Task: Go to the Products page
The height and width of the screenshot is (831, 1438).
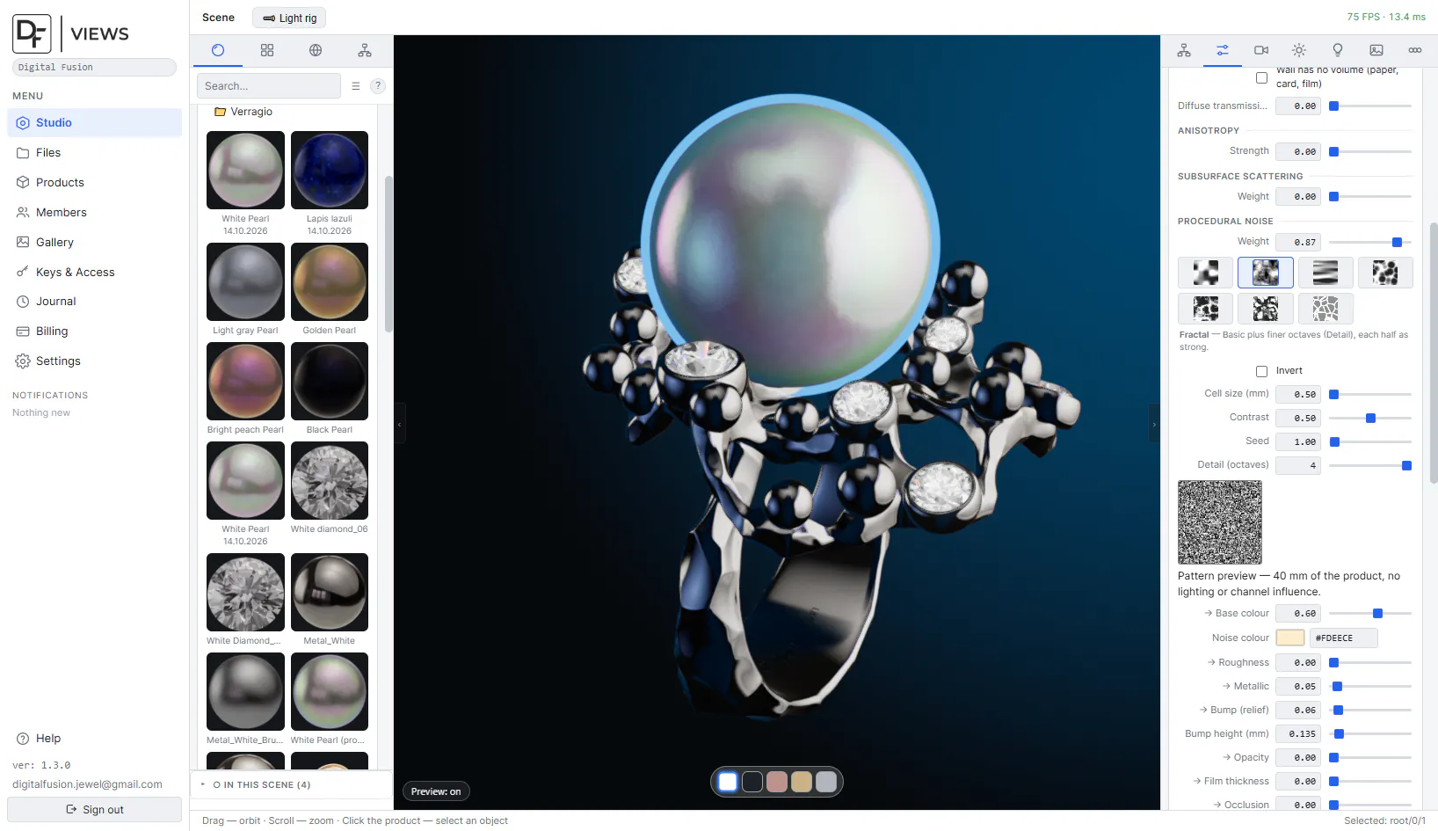Action: (95, 183)
